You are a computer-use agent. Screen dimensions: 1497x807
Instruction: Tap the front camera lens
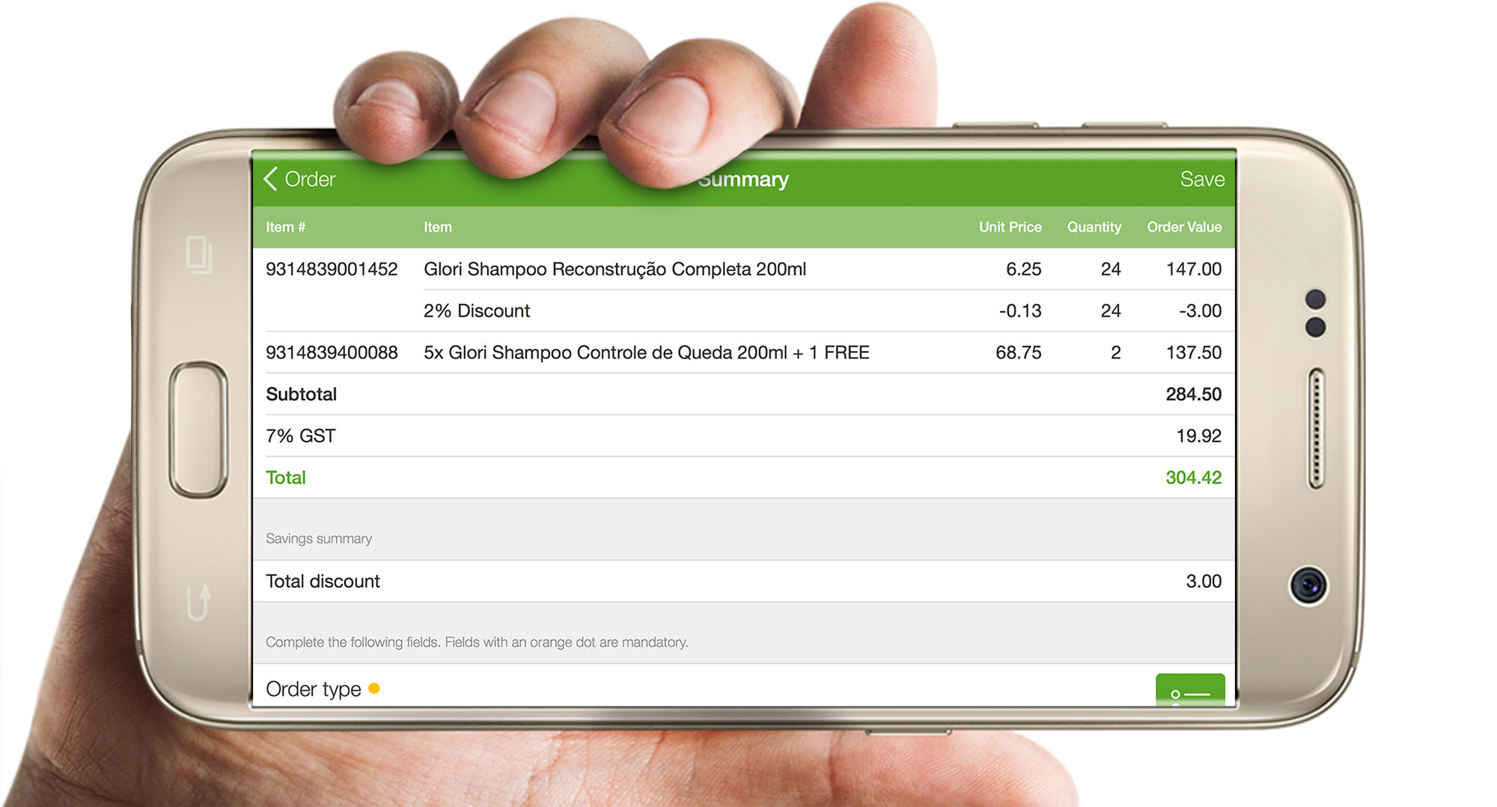tap(1308, 585)
